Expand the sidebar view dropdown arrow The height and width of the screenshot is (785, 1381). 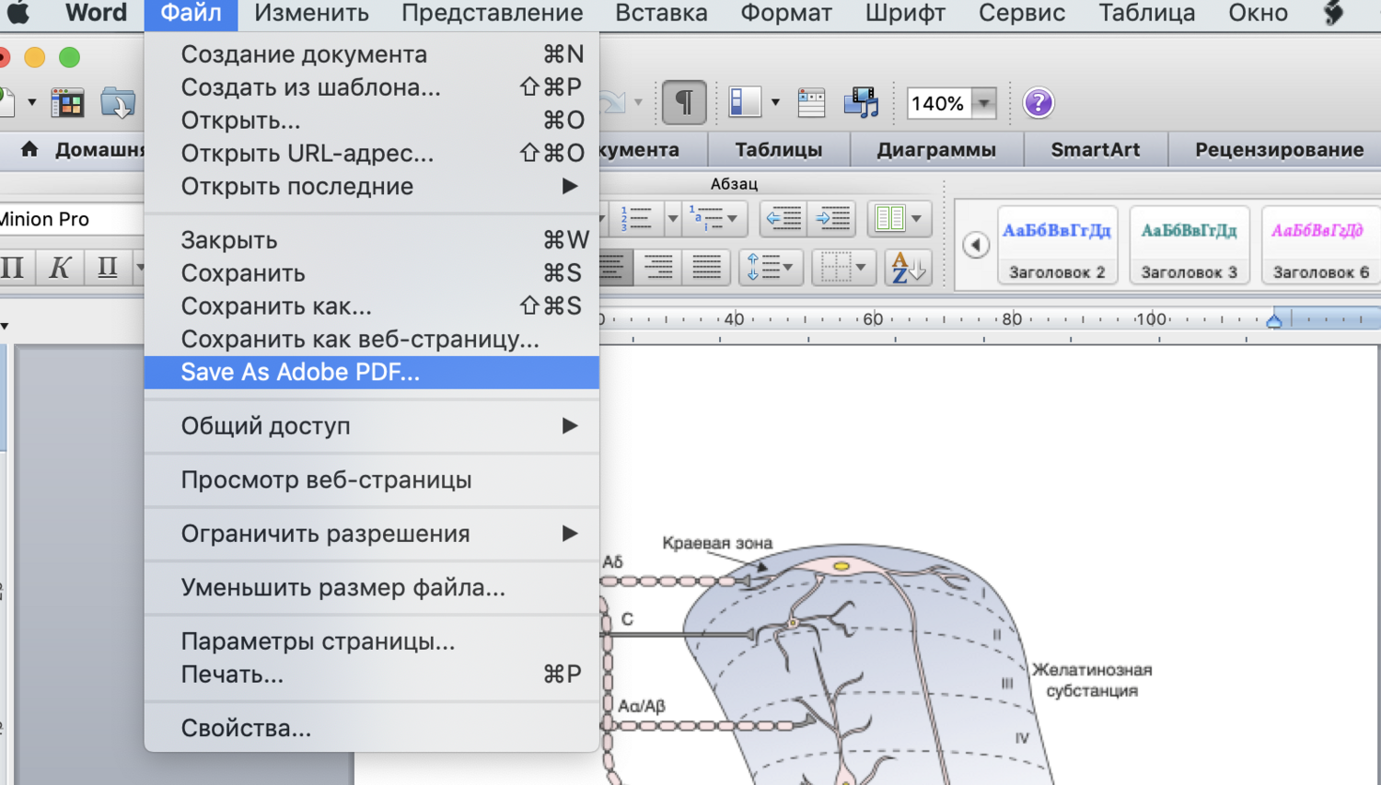[775, 102]
